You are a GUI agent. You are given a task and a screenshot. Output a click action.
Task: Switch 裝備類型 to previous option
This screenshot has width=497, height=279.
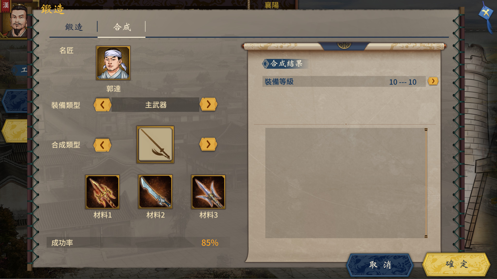click(x=103, y=105)
